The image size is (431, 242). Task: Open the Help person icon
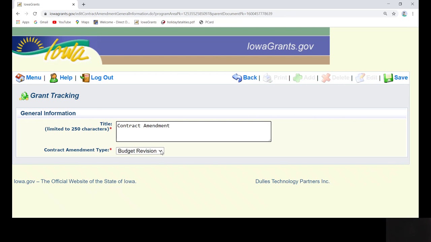coord(54,78)
